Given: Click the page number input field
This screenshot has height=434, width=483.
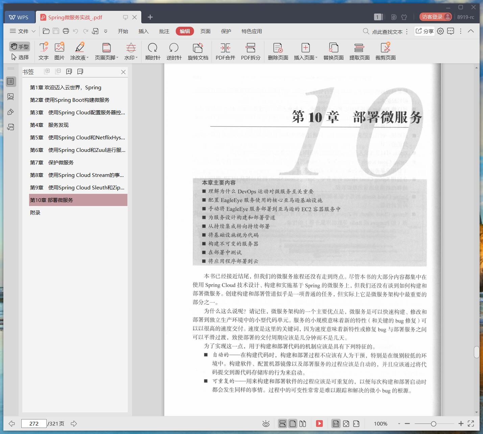Looking at the screenshot, I should 34,424.
